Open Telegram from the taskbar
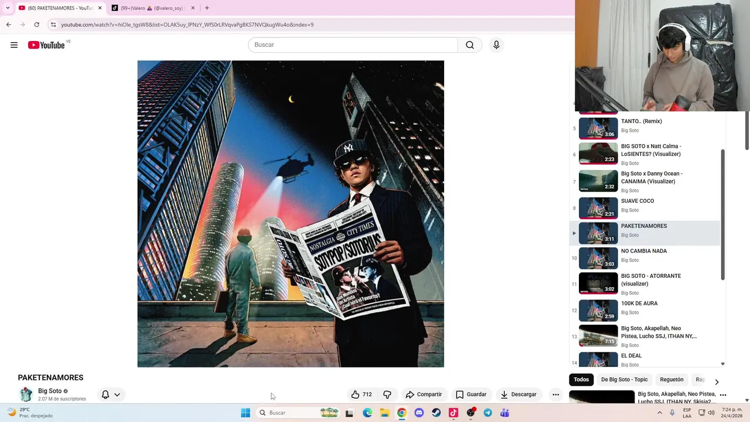 [x=487, y=413]
